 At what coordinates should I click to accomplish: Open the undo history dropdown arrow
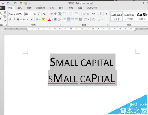pyautogui.click(x=11, y=3)
